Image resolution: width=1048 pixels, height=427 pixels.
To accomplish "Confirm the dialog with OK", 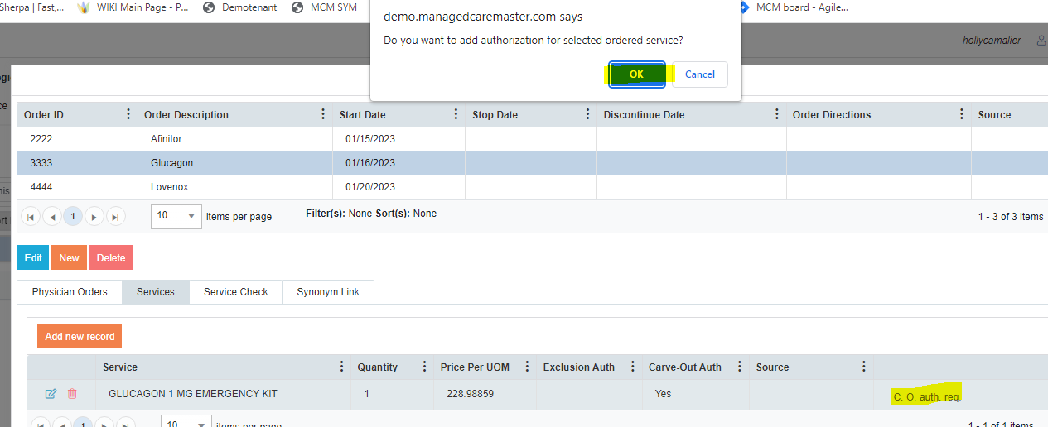I will click(636, 74).
